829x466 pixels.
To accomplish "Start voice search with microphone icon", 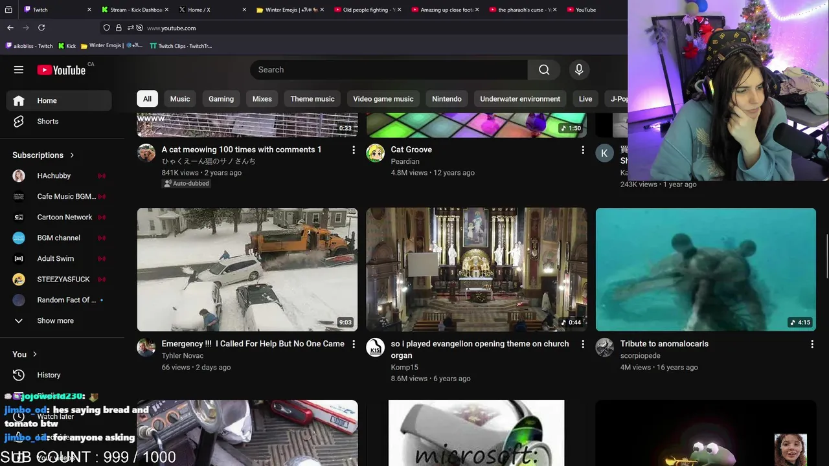I will click(579, 70).
